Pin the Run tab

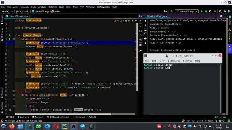point(140,51)
